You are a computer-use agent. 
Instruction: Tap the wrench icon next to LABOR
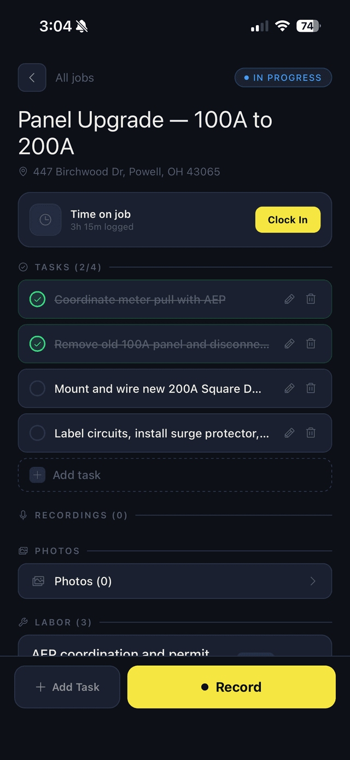pyautogui.click(x=23, y=622)
